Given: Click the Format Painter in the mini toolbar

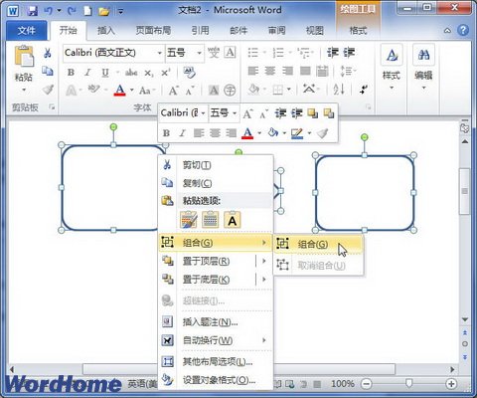Looking at the screenshot, I should pos(322,133).
